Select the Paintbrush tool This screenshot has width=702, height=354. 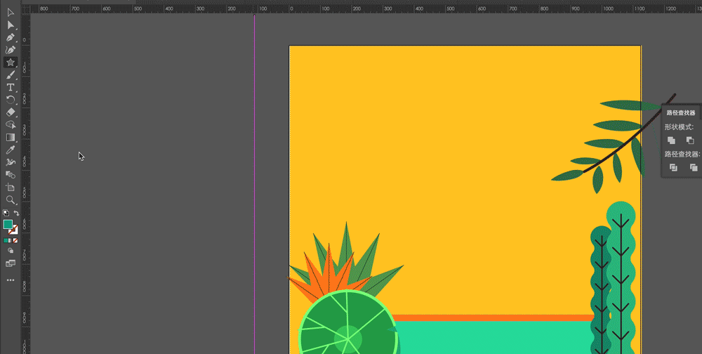(x=11, y=75)
